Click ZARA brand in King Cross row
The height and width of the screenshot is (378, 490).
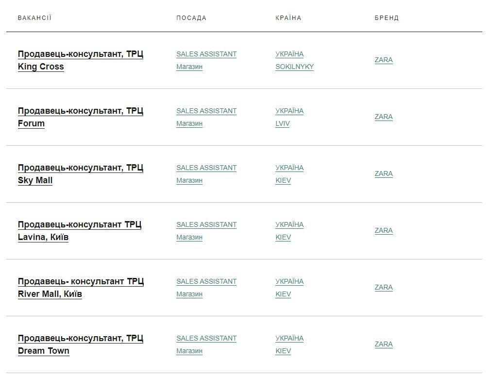click(x=383, y=60)
